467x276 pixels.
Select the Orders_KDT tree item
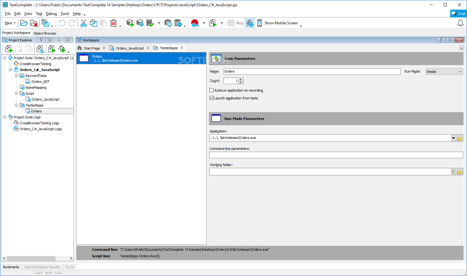pos(40,82)
